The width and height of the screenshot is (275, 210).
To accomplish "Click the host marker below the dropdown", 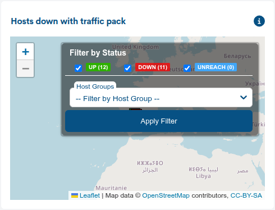I will (x=135, y=109).
